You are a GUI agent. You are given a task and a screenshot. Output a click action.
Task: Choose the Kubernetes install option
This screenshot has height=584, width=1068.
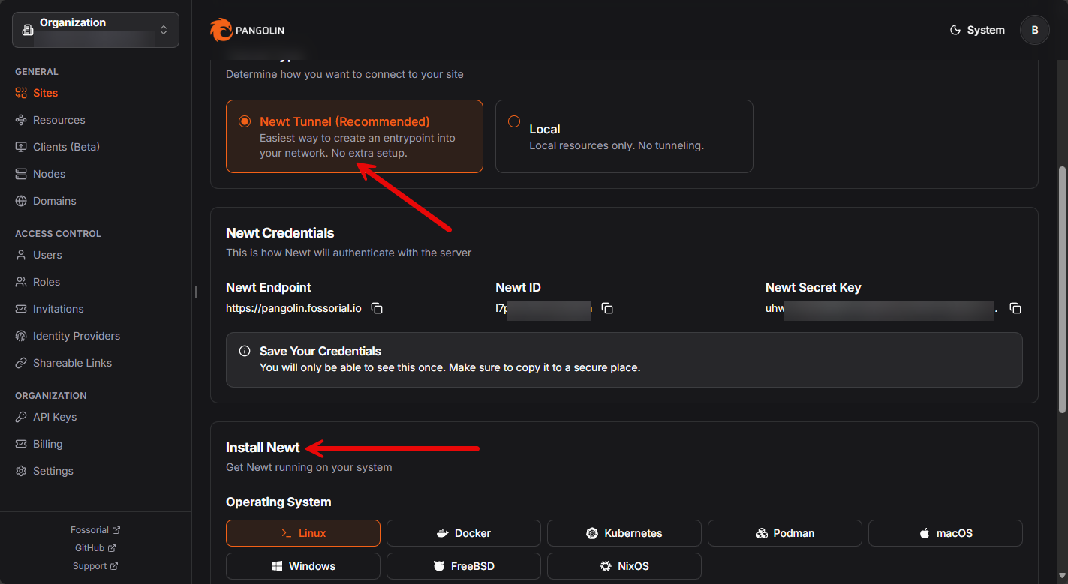click(x=624, y=533)
